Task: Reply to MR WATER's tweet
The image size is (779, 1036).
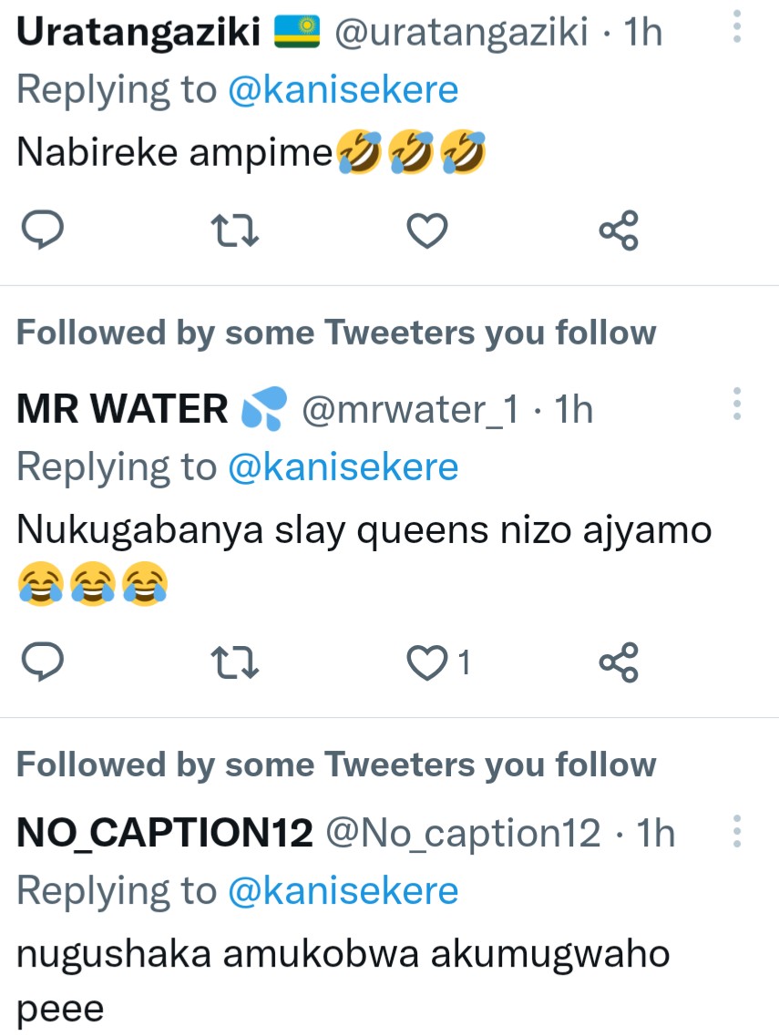Action: click(x=42, y=663)
